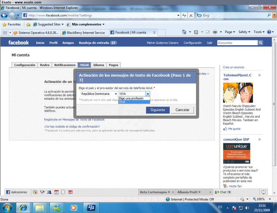Viewport: 277px width, 213px height.
Task: Expand the Page menu dropdown
Action: pyautogui.click(x=230, y=32)
